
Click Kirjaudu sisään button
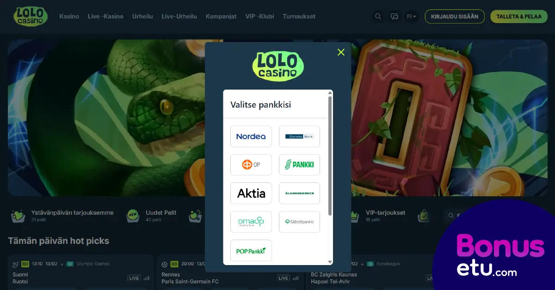click(x=455, y=17)
